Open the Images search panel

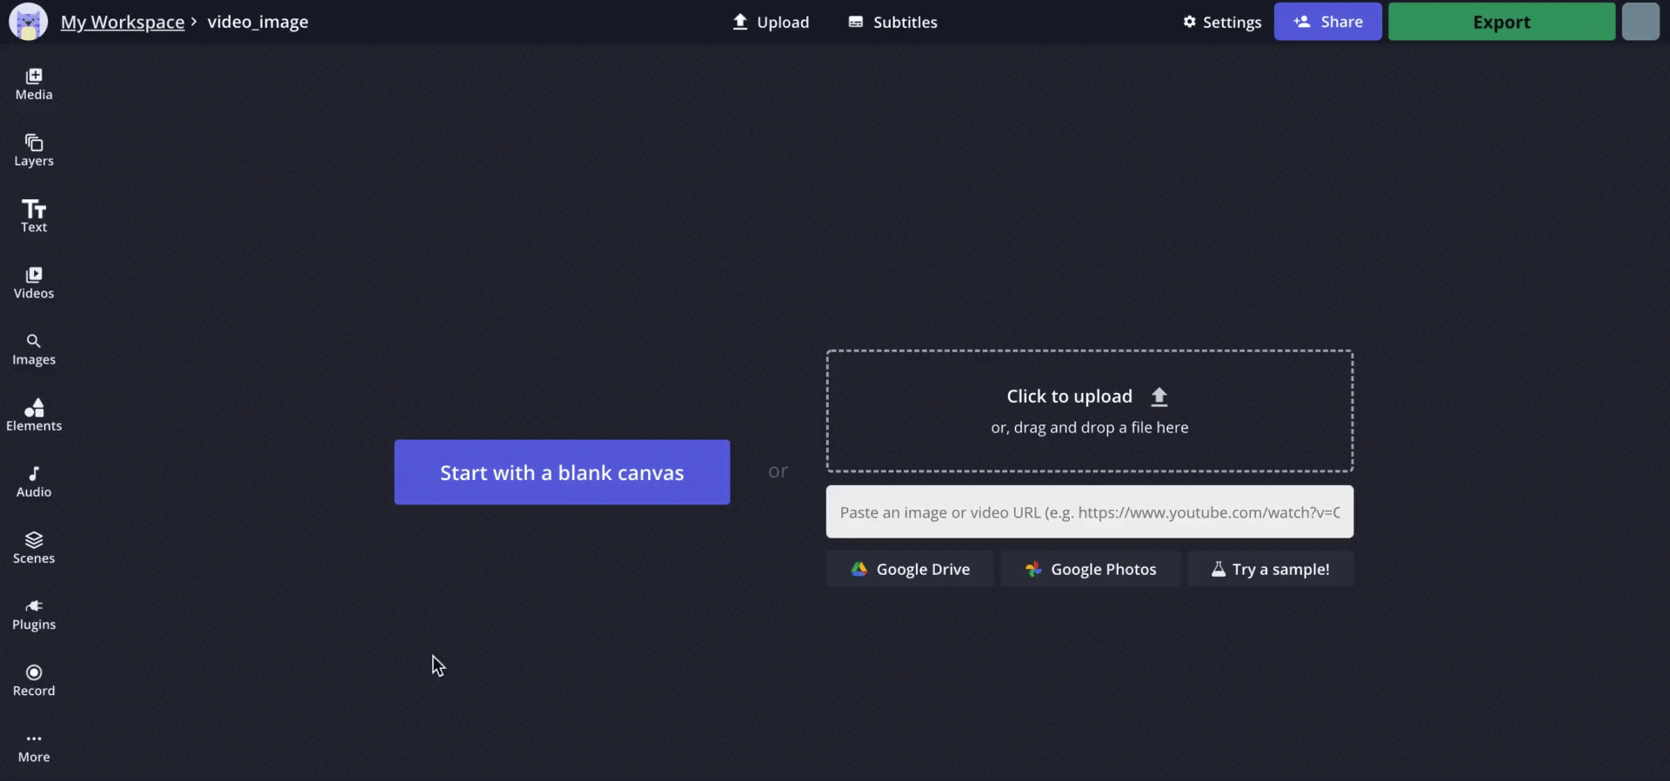tap(34, 349)
